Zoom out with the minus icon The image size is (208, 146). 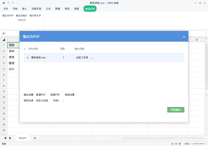pyautogui.click(x=192, y=144)
